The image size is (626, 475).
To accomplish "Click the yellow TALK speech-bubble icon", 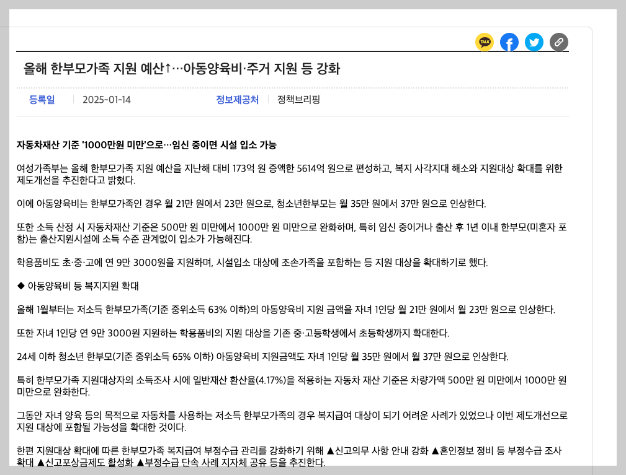I will (x=485, y=42).
